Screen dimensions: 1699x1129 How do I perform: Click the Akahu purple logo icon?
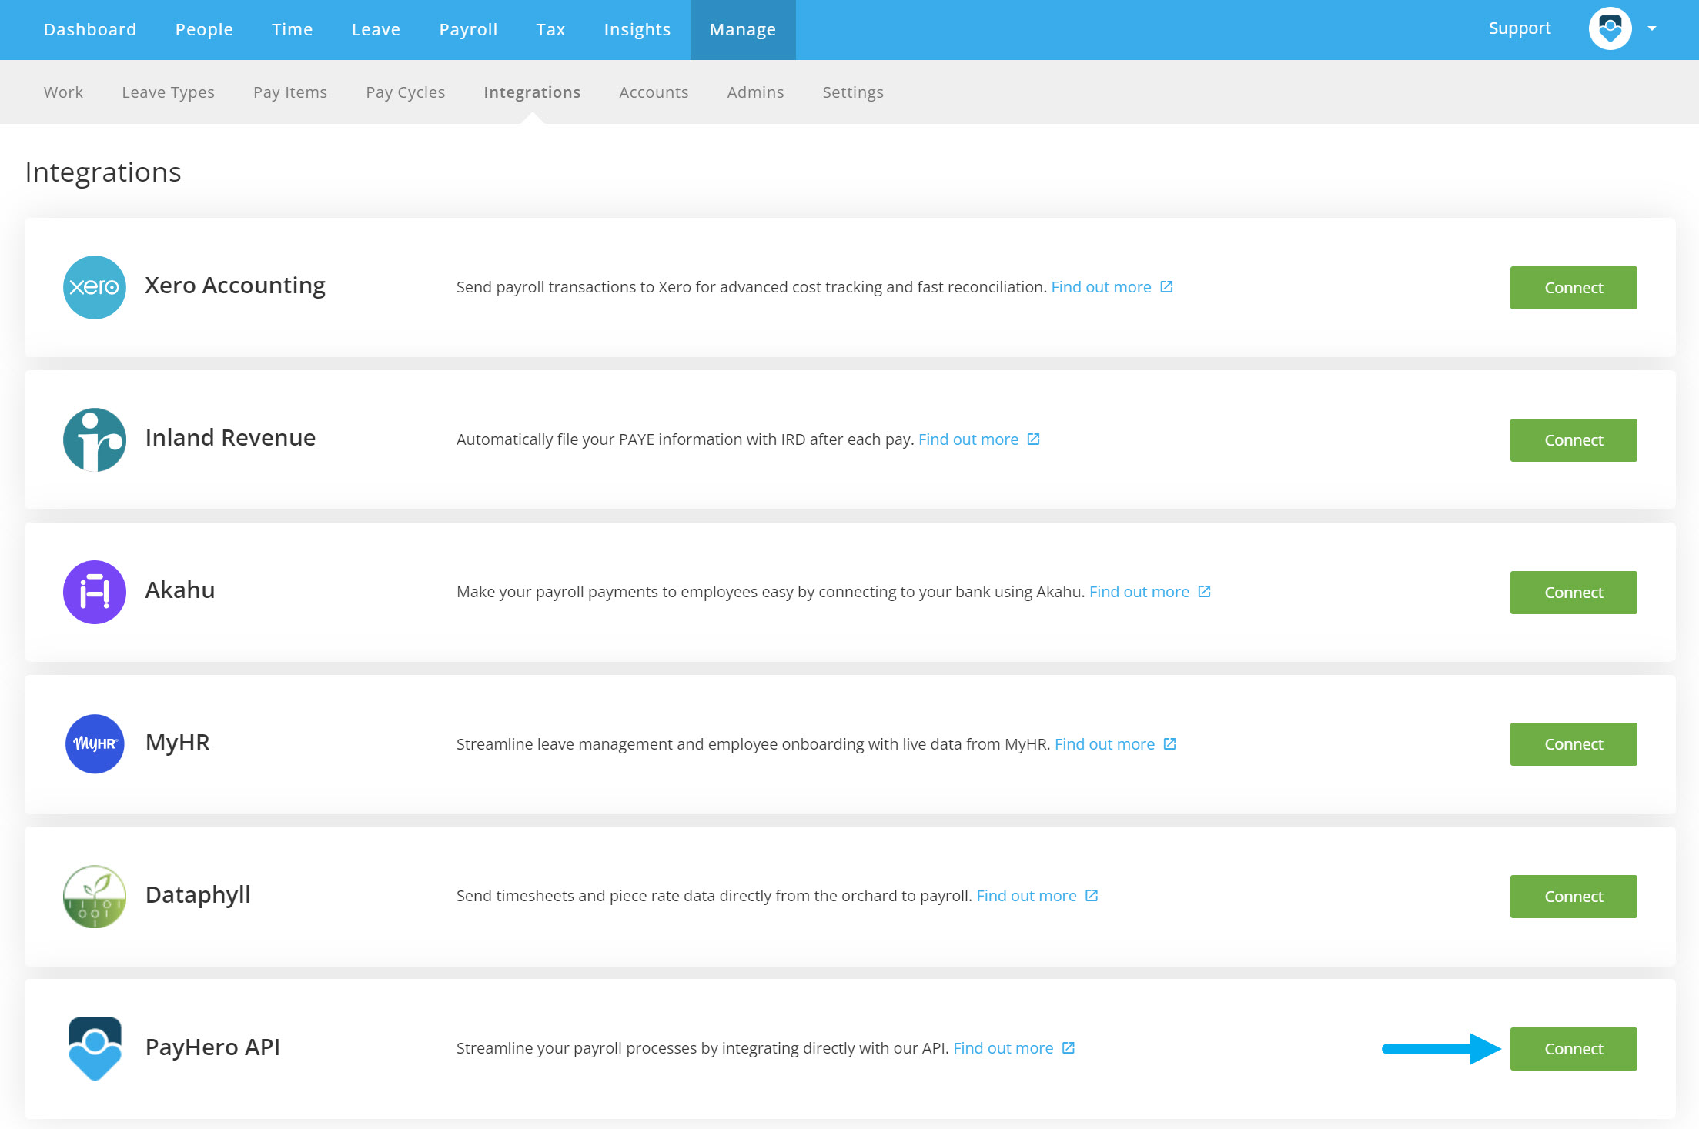tap(95, 592)
